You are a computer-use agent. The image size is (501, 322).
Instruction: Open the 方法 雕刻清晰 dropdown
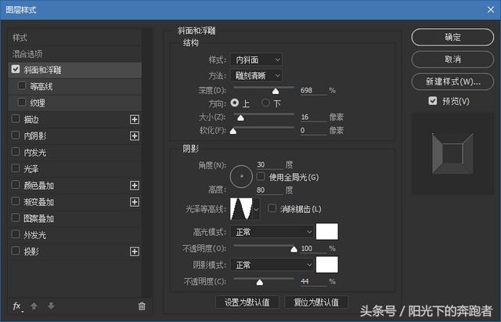click(x=256, y=75)
